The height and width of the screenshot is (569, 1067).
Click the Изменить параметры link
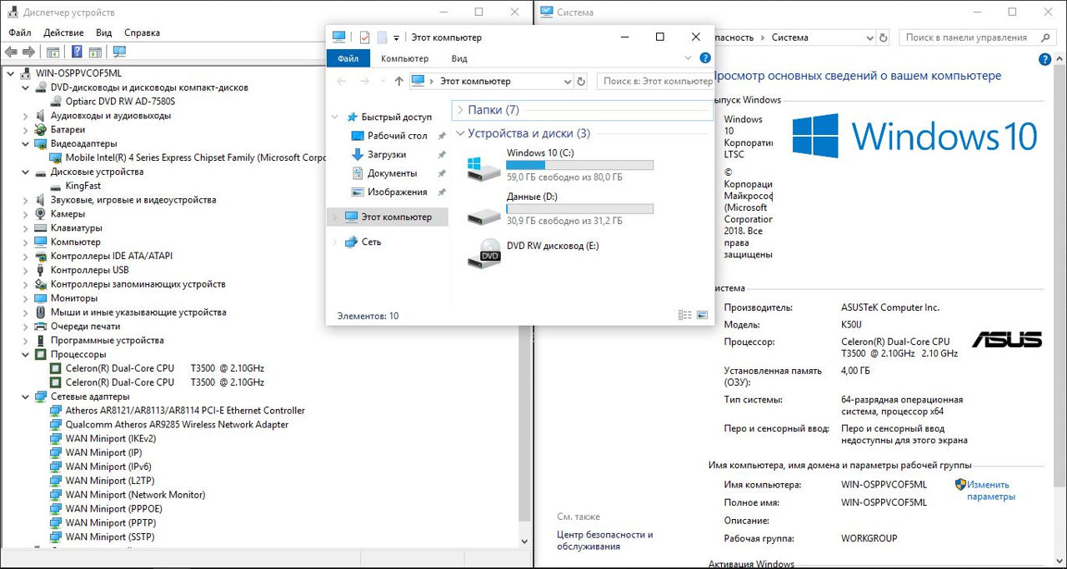(x=988, y=491)
